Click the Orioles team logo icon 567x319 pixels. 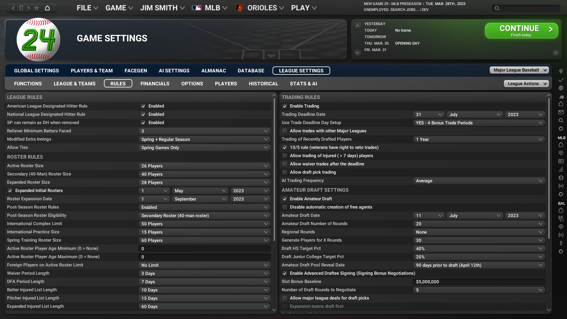click(239, 7)
